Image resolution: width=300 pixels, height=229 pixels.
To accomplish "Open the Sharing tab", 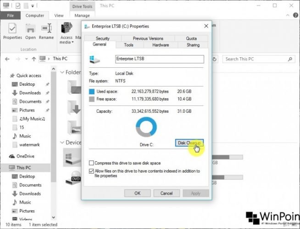I will point(193,45).
